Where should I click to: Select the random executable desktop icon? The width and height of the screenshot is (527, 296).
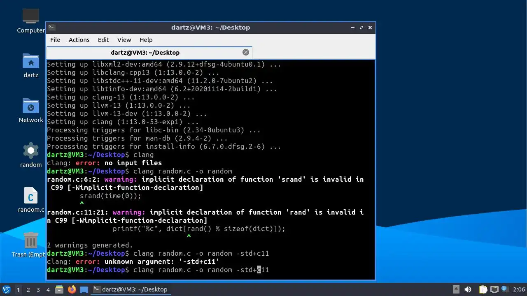[31, 155]
